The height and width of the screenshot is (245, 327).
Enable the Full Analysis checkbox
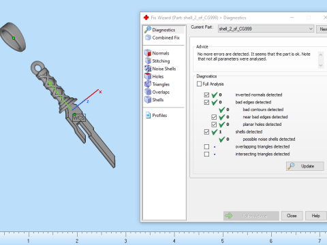pos(199,84)
